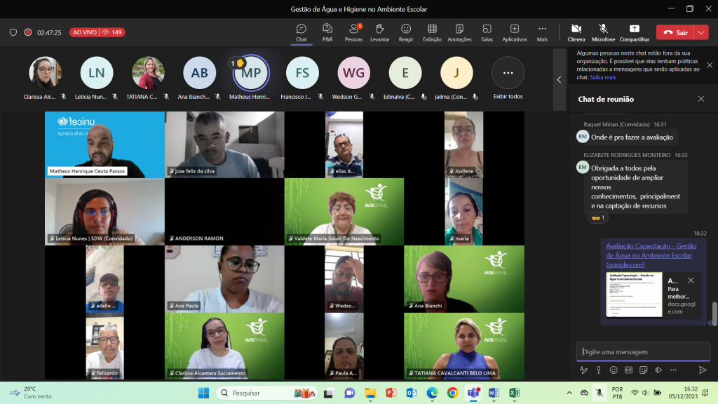Click the Sair button to leave meeting

(675, 32)
